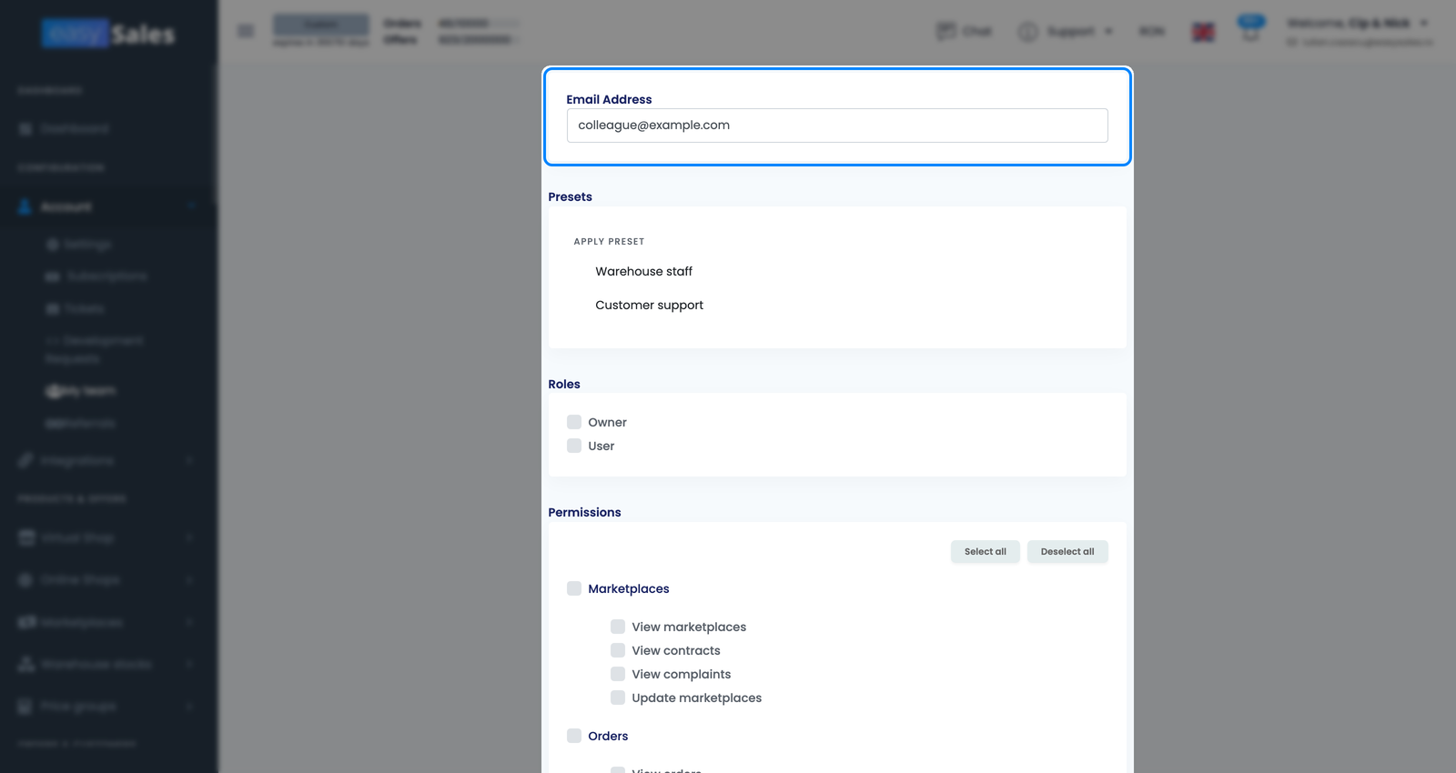Click the Sales logo in sidebar
This screenshot has width=1456, height=773.
108,34
